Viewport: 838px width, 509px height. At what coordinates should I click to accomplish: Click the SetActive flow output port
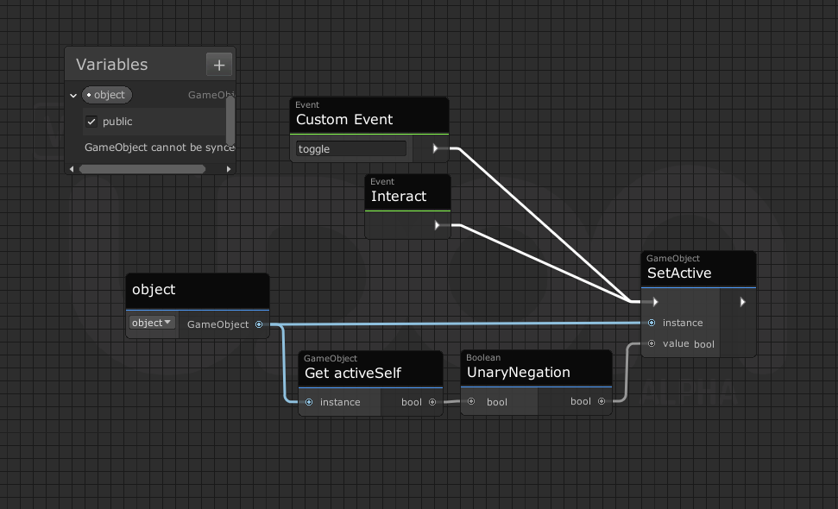click(x=742, y=302)
